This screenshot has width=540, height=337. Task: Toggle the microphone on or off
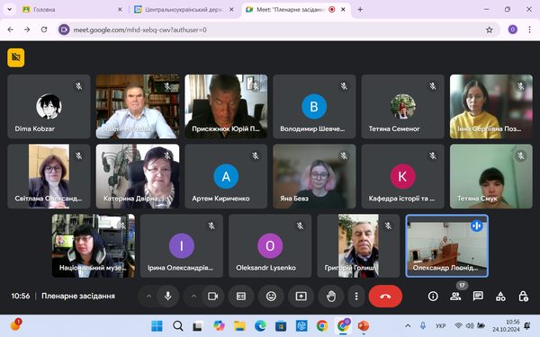click(167, 296)
